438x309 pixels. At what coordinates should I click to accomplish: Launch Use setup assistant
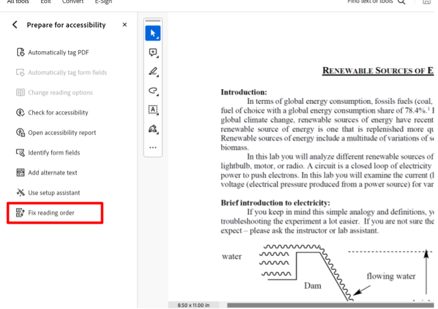coord(54,193)
